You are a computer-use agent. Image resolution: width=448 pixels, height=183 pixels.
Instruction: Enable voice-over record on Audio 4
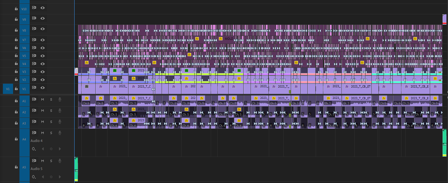[60, 133]
